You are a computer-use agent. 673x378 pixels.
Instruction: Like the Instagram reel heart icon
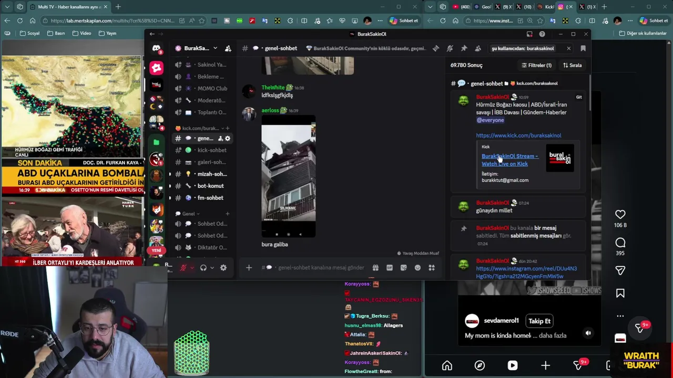click(x=620, y=214)
